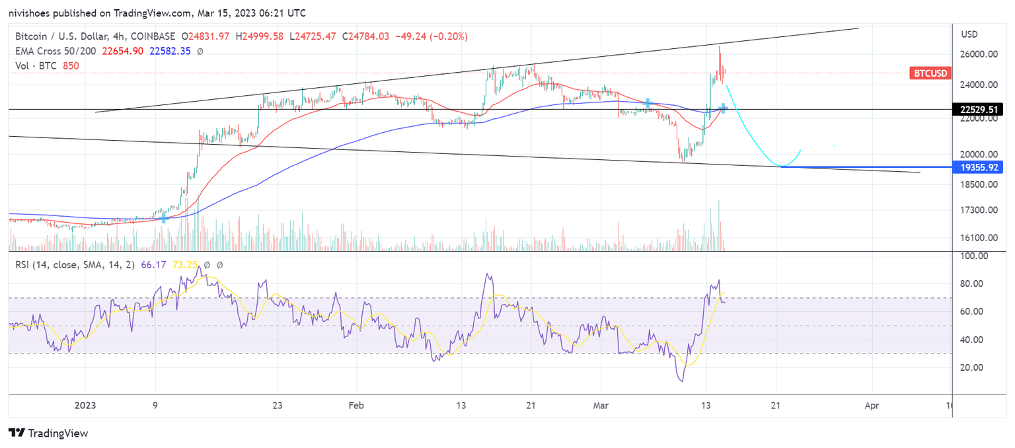Select the blue cross marker on the early March EMA line

(x=648, y=103)
